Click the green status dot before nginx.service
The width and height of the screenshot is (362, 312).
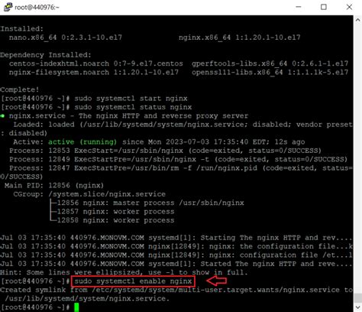coord(2,116)
